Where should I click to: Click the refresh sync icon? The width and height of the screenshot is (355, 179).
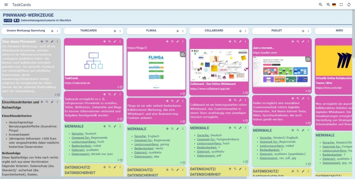tap(349, 5)
